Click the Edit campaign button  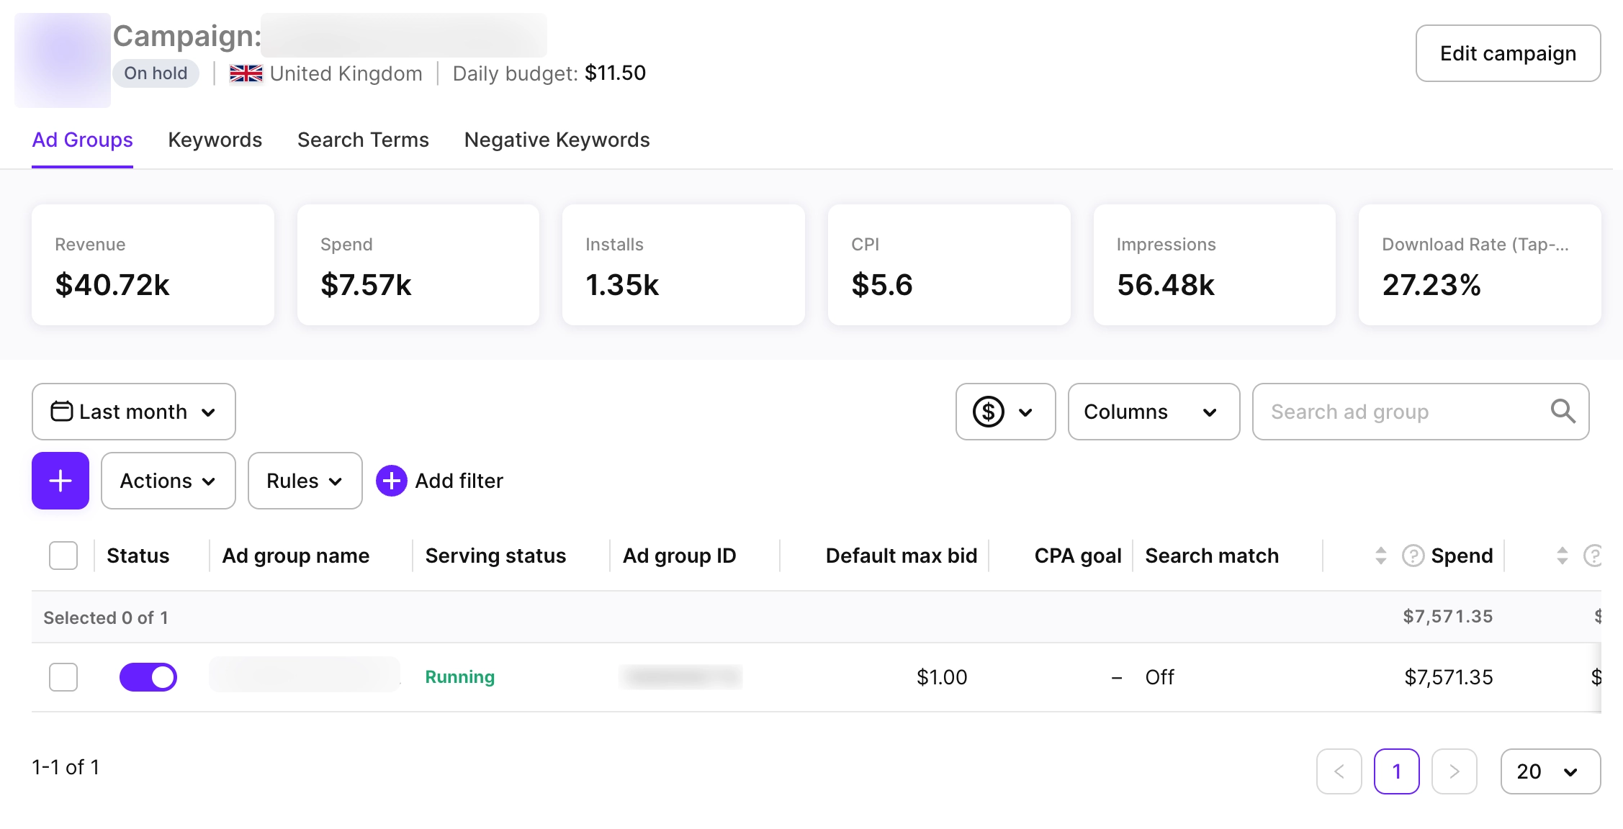(1508, 53)
